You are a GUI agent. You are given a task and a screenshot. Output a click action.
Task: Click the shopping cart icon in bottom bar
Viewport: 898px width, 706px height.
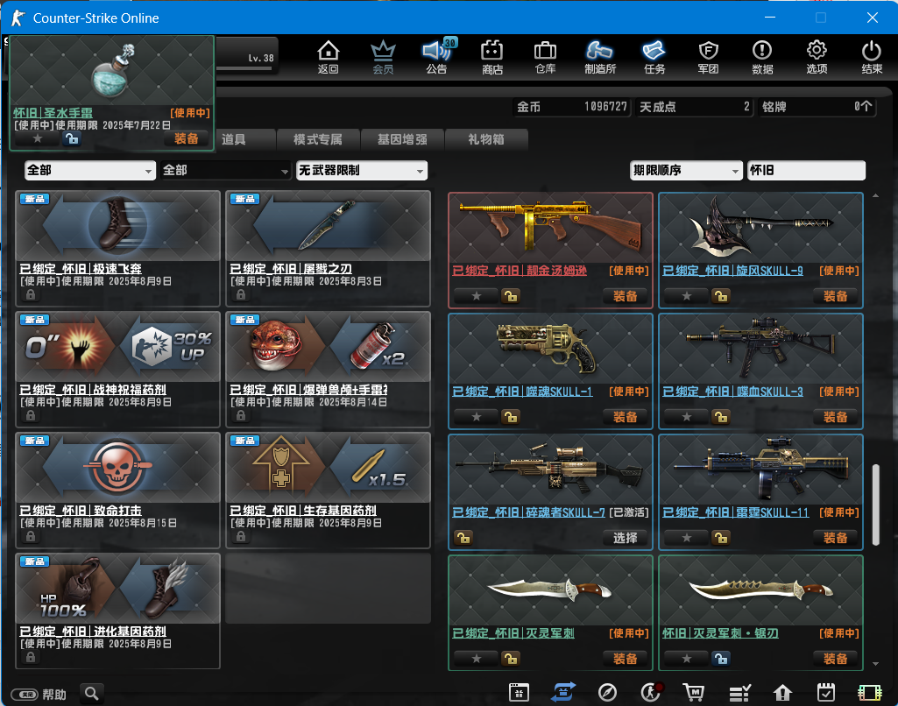694,692
